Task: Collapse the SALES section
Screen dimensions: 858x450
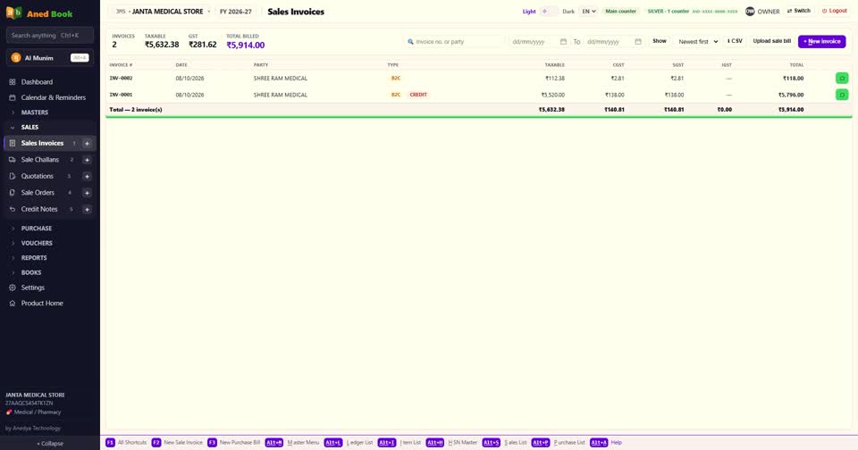Action: 29,127
